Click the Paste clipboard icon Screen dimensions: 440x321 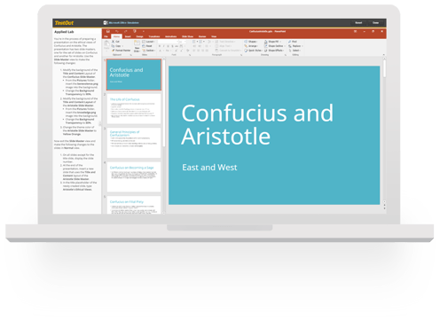tap(106, 43)
